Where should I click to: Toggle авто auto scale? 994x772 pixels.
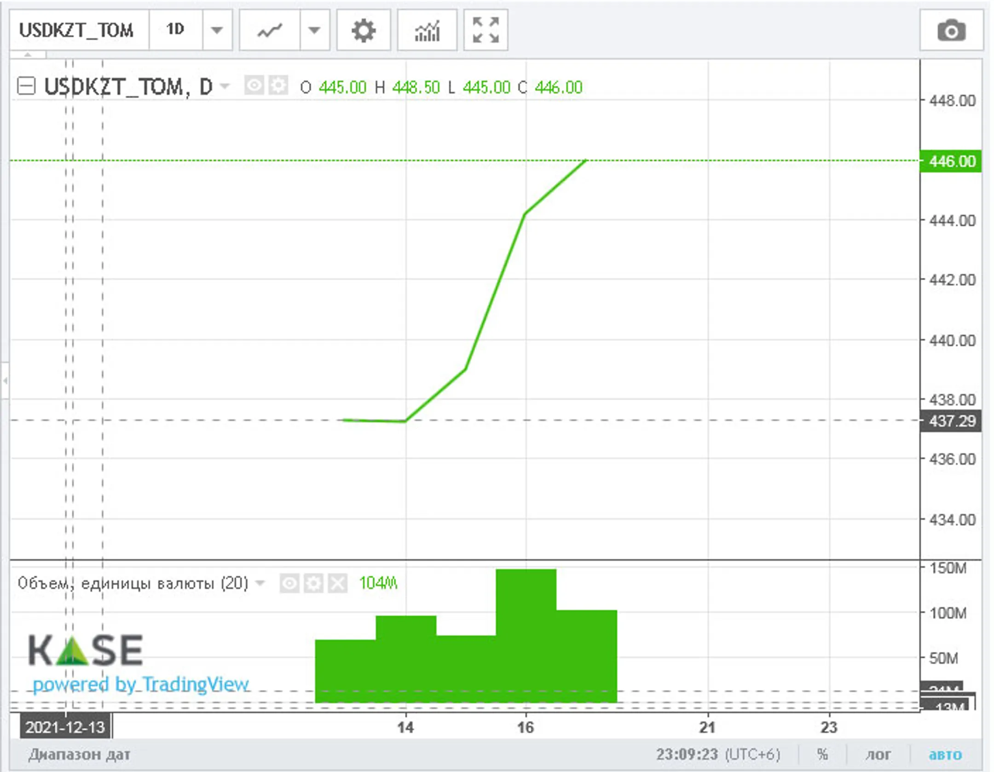(x=945, y=755)
